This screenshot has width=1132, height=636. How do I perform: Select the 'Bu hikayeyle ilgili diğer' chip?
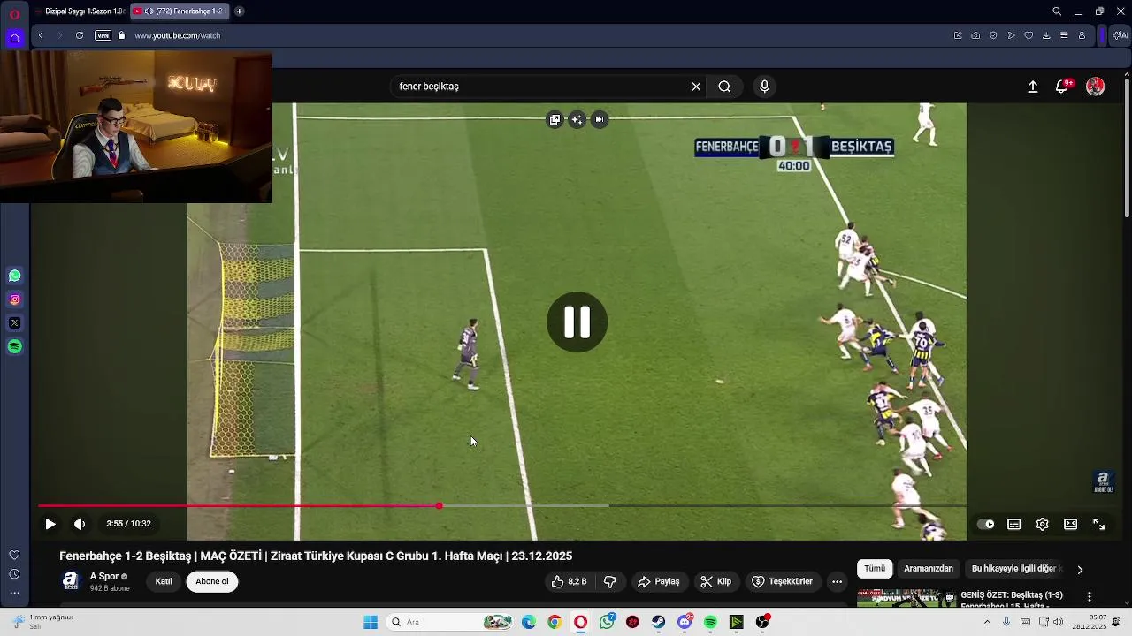[x=1015, y=569]
